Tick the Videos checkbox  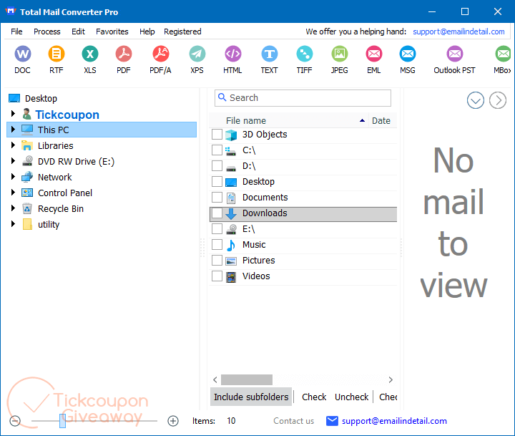coord(217,276)
